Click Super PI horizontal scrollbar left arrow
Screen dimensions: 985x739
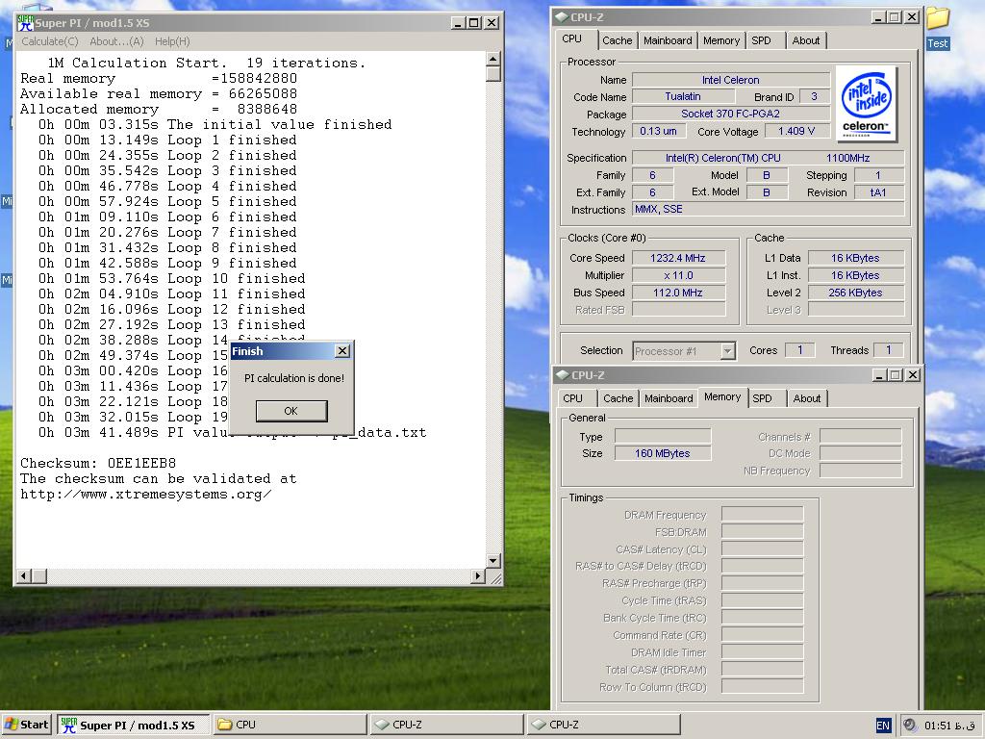pyautogui.click(x=24, y=575)
